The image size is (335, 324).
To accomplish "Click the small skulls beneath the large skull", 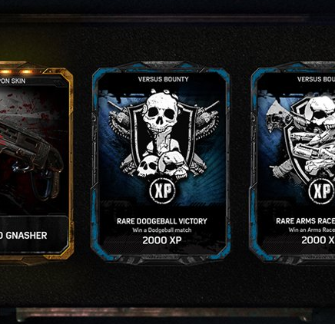I will (x=163, y=165).
